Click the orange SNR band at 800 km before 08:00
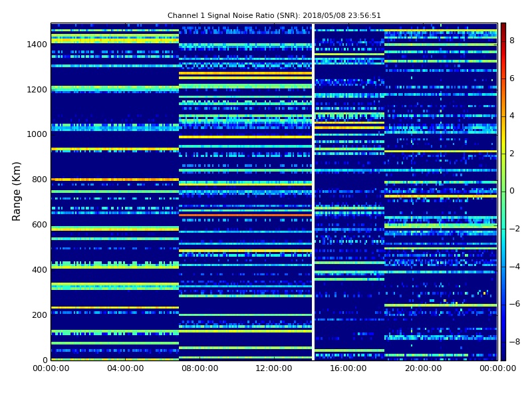The width and height of the screenshot is (532, 399). [x=115, y=180]
